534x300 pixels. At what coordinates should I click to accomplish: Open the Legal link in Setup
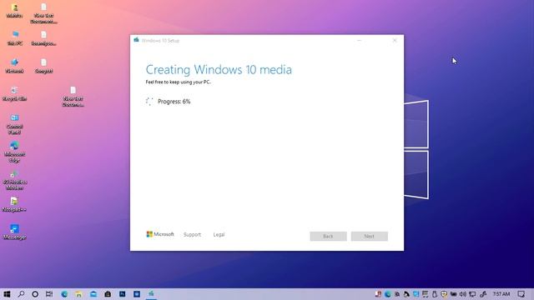click(x=219, y=235)
